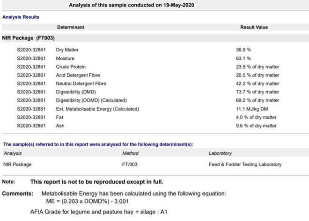The image size is (309, 221).
Task: Click the "Analysis Results" section heading
Action: click(21, 17)
